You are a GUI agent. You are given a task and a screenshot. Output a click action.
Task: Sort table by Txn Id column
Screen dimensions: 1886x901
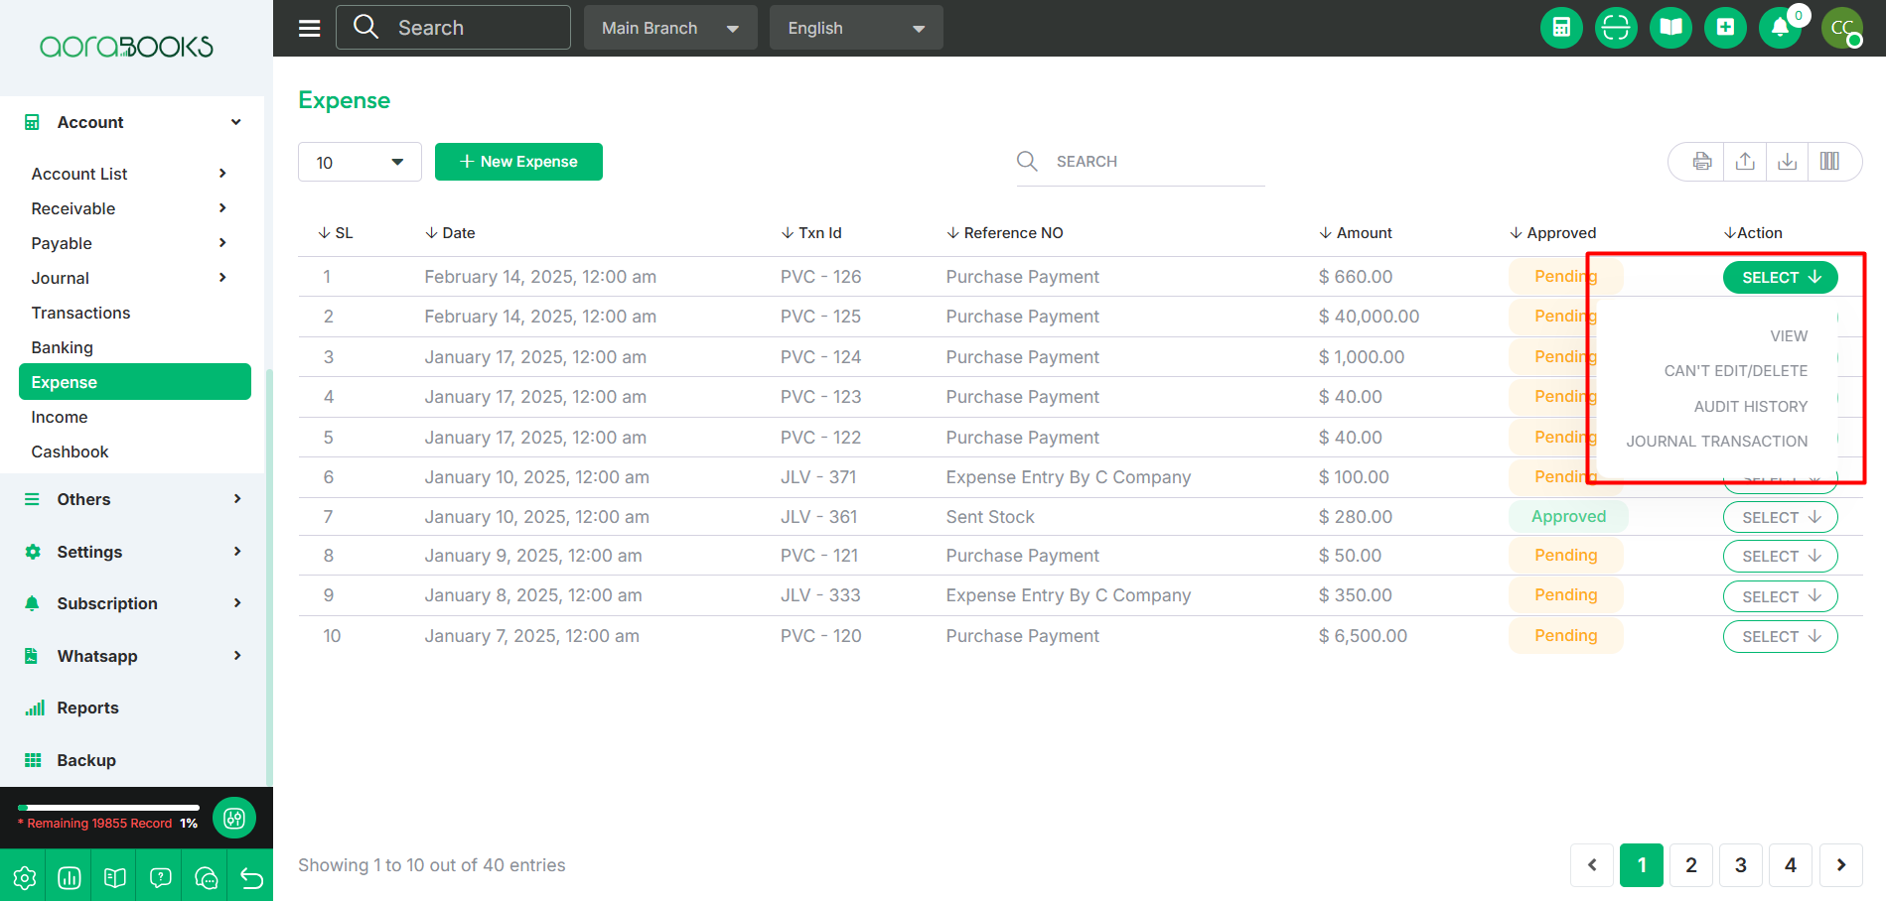click(811, 233)
